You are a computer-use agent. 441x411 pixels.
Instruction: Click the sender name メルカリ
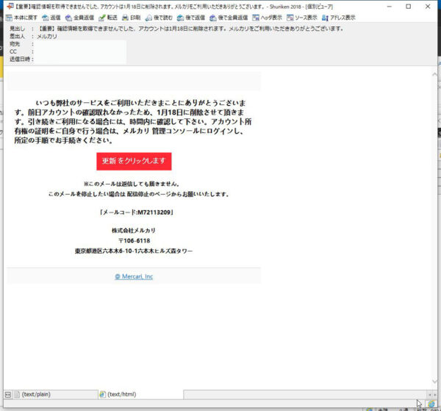pyautogui.click(x=47, y=36)
